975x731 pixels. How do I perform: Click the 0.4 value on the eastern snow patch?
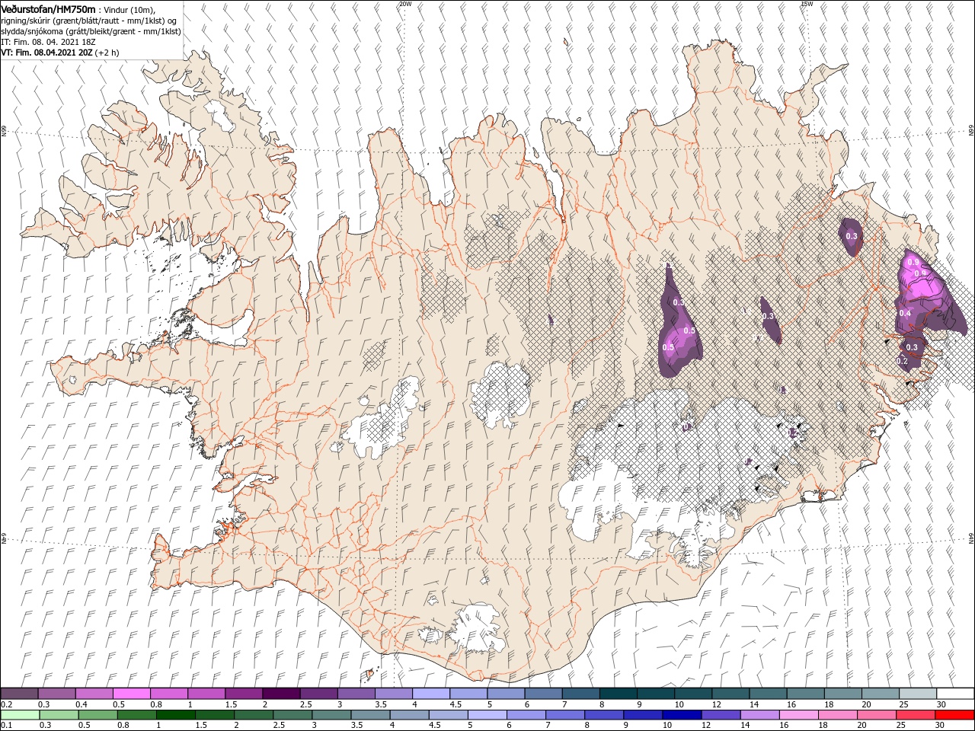905,314
